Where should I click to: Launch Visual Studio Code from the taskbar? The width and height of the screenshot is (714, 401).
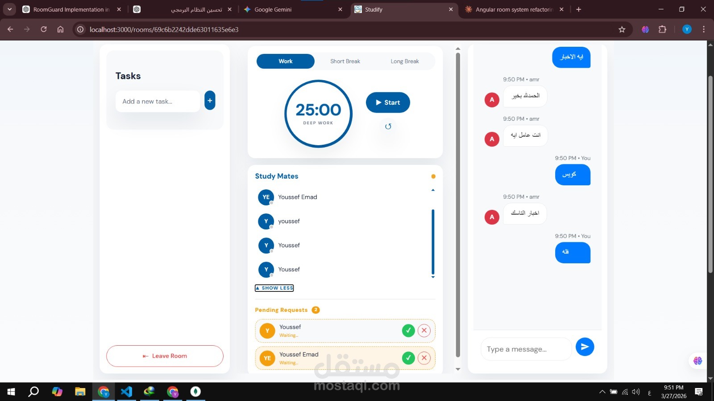coord(126,392)
